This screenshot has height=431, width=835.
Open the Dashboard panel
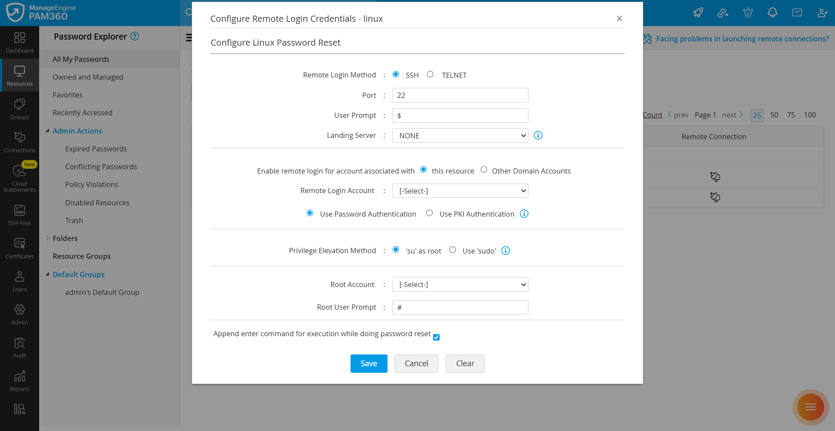pos(20,42)
